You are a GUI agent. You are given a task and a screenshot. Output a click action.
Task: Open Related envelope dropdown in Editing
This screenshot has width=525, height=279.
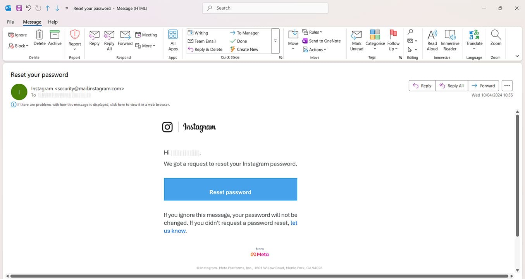pyautogui.click(x=412, y=41)
